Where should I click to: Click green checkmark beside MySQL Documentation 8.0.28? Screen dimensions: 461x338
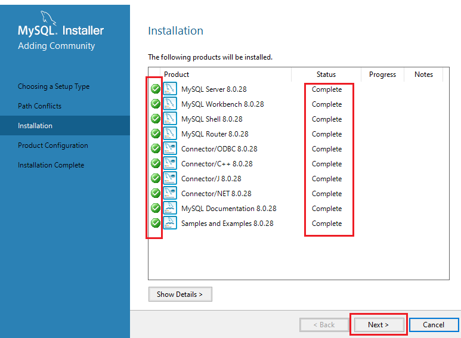156,209
